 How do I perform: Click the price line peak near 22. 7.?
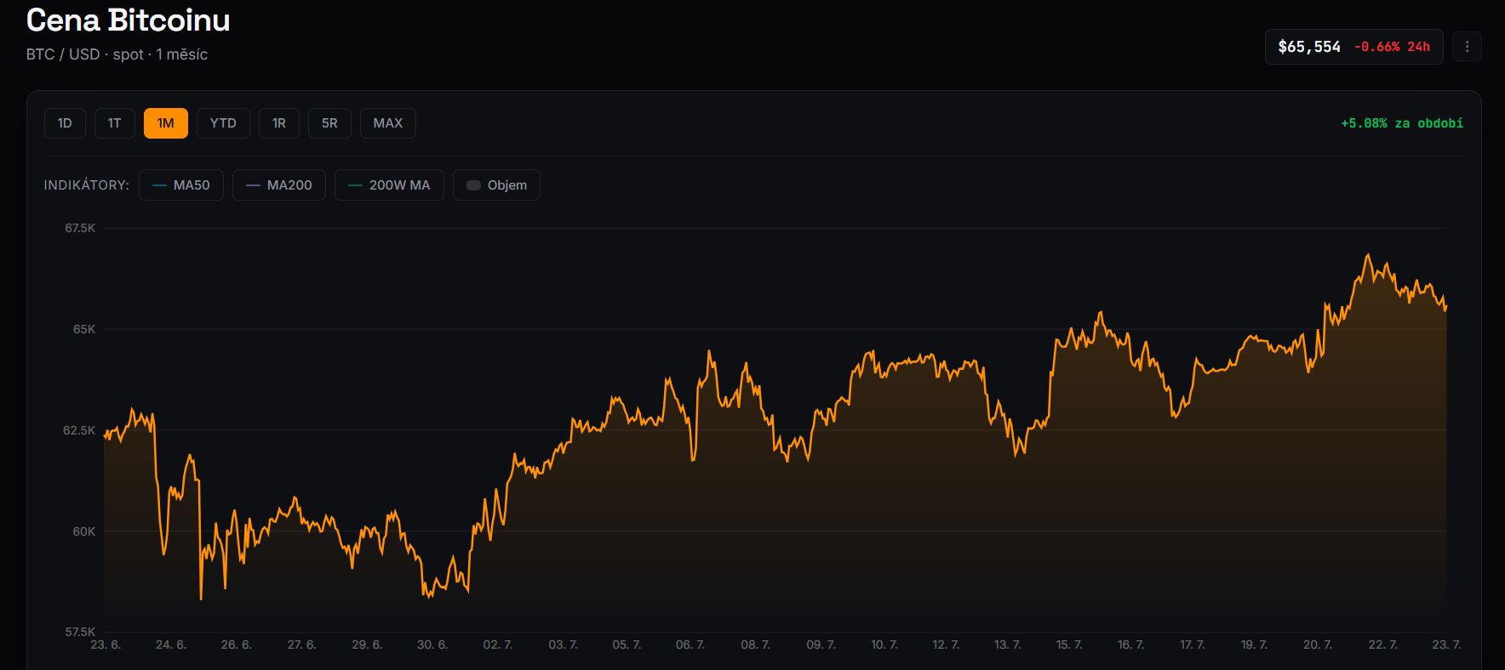point(1368,254)
